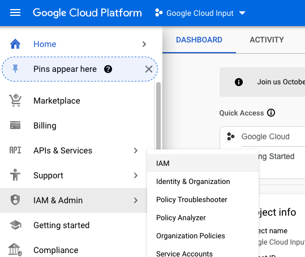Choose IAM in the submenu
Screen dimensions: 305x257
(203, 163)
